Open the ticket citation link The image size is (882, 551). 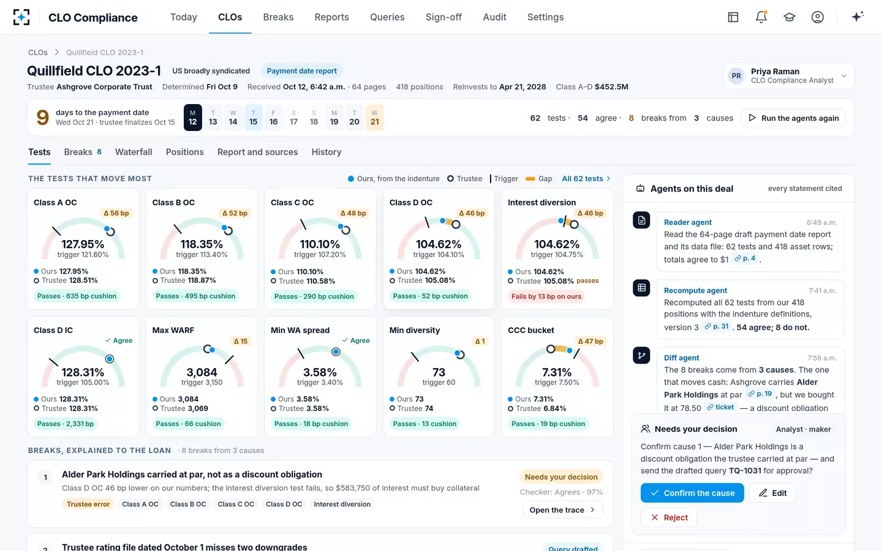(x=720, y=407)
